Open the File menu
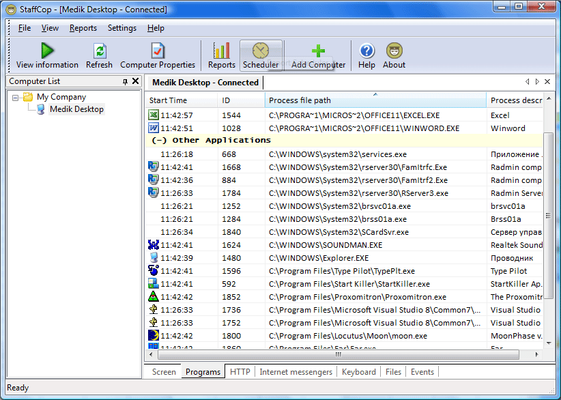 tap(25, 28)
